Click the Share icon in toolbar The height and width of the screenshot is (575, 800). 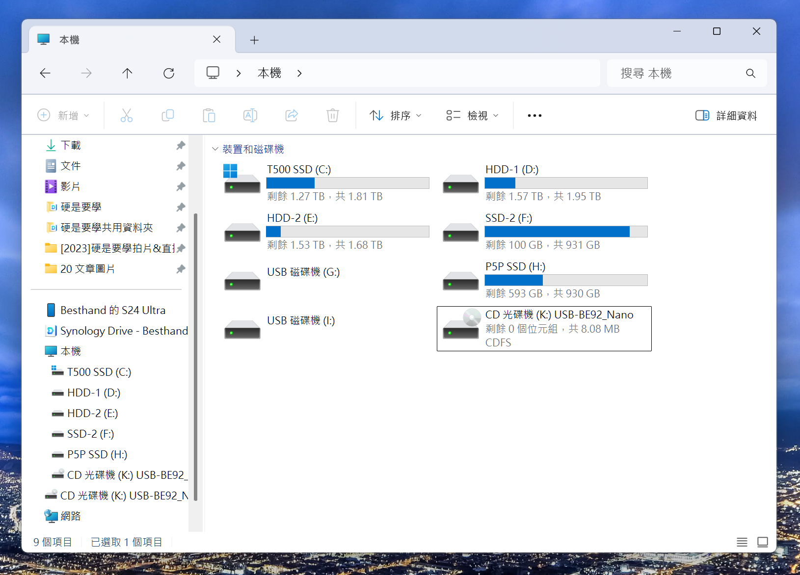click(292, 115)
